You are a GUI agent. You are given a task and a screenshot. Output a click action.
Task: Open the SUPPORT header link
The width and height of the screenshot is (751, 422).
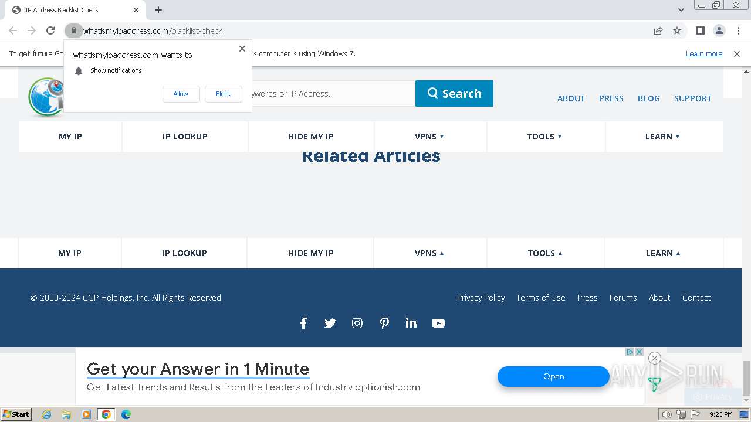point(692,98)
